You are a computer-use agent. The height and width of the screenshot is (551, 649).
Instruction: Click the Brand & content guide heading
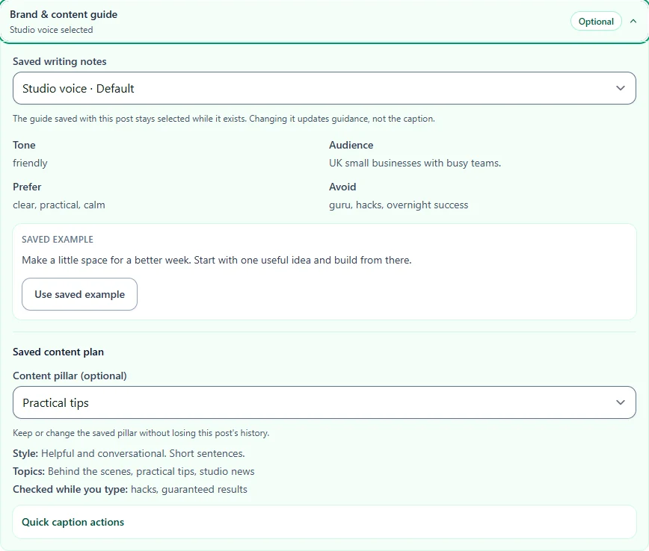point(64,14)
